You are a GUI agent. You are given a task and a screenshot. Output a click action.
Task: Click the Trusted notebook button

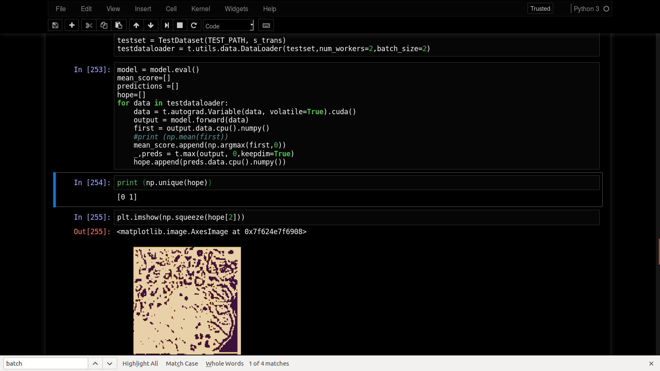pos(540,9)
